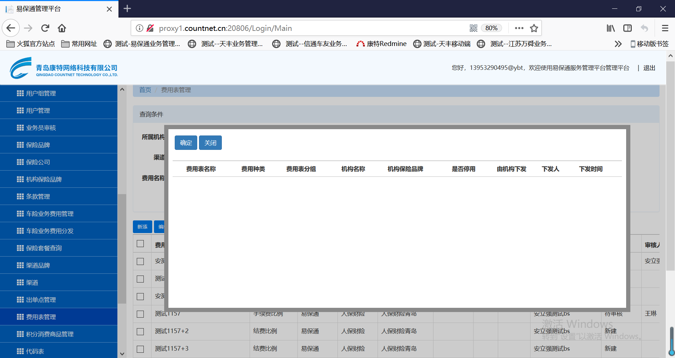
Task: Open the Firefox library icon
Action: pyautogui.click(x=611, y=28)
